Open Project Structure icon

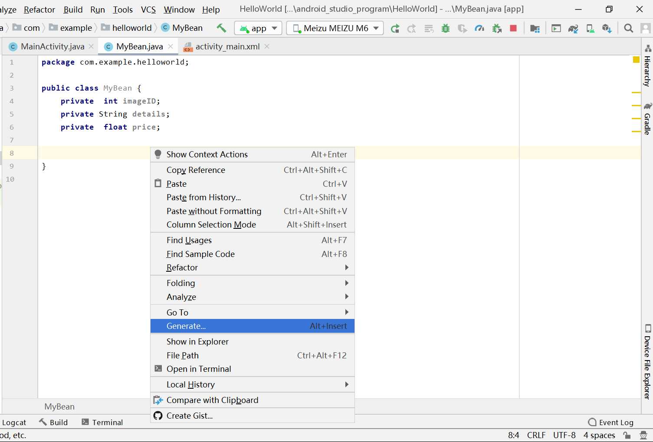(535, 29)
